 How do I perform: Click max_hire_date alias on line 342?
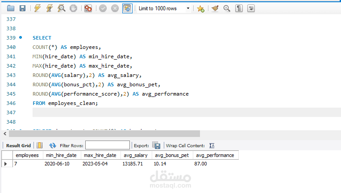pos(109,66)
